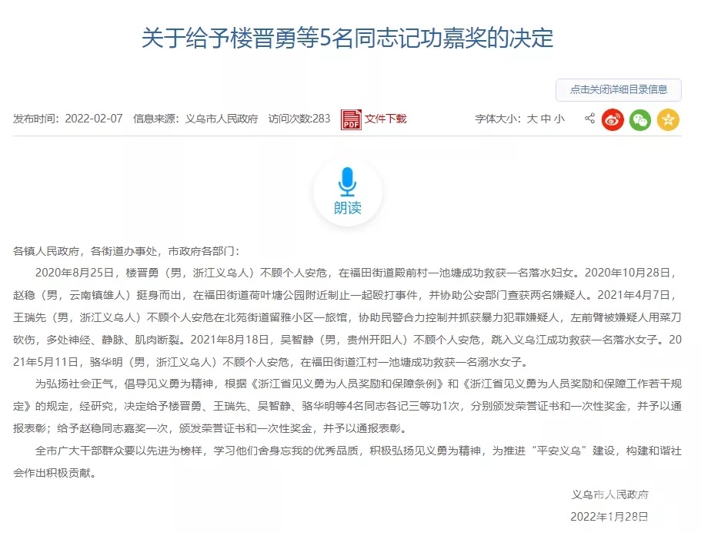Set font size to 大
The image size is (701, 533).
(x=532, y=119)
